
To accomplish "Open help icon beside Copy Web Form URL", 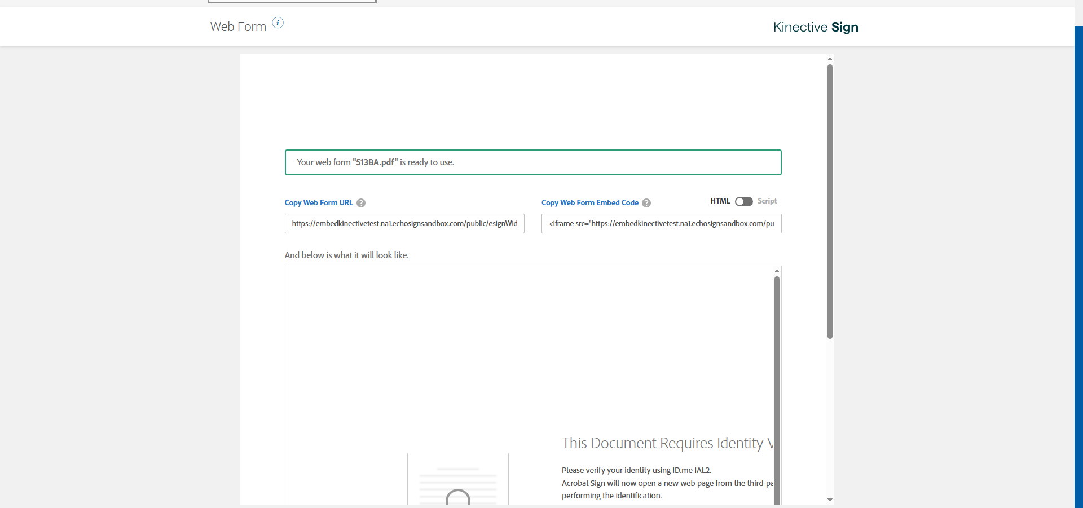I will tap(361, 203).
